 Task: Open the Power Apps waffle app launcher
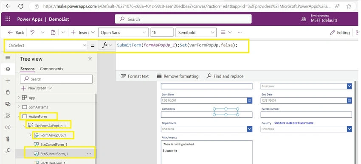tap(8, 19)
